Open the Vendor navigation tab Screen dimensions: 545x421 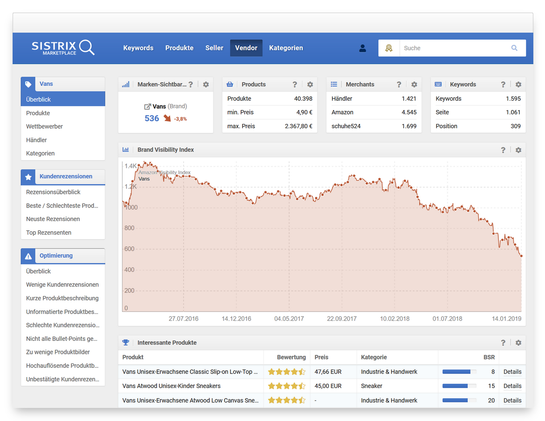coord(246,48)
